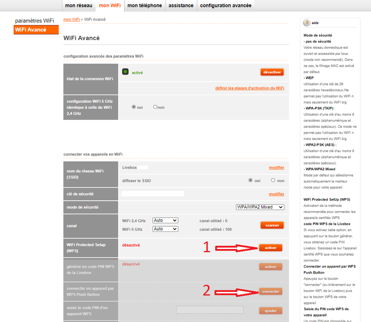Go to the 'assistance' tab
The height and width of the screenshot is (322, 371).
pos(181,6)
